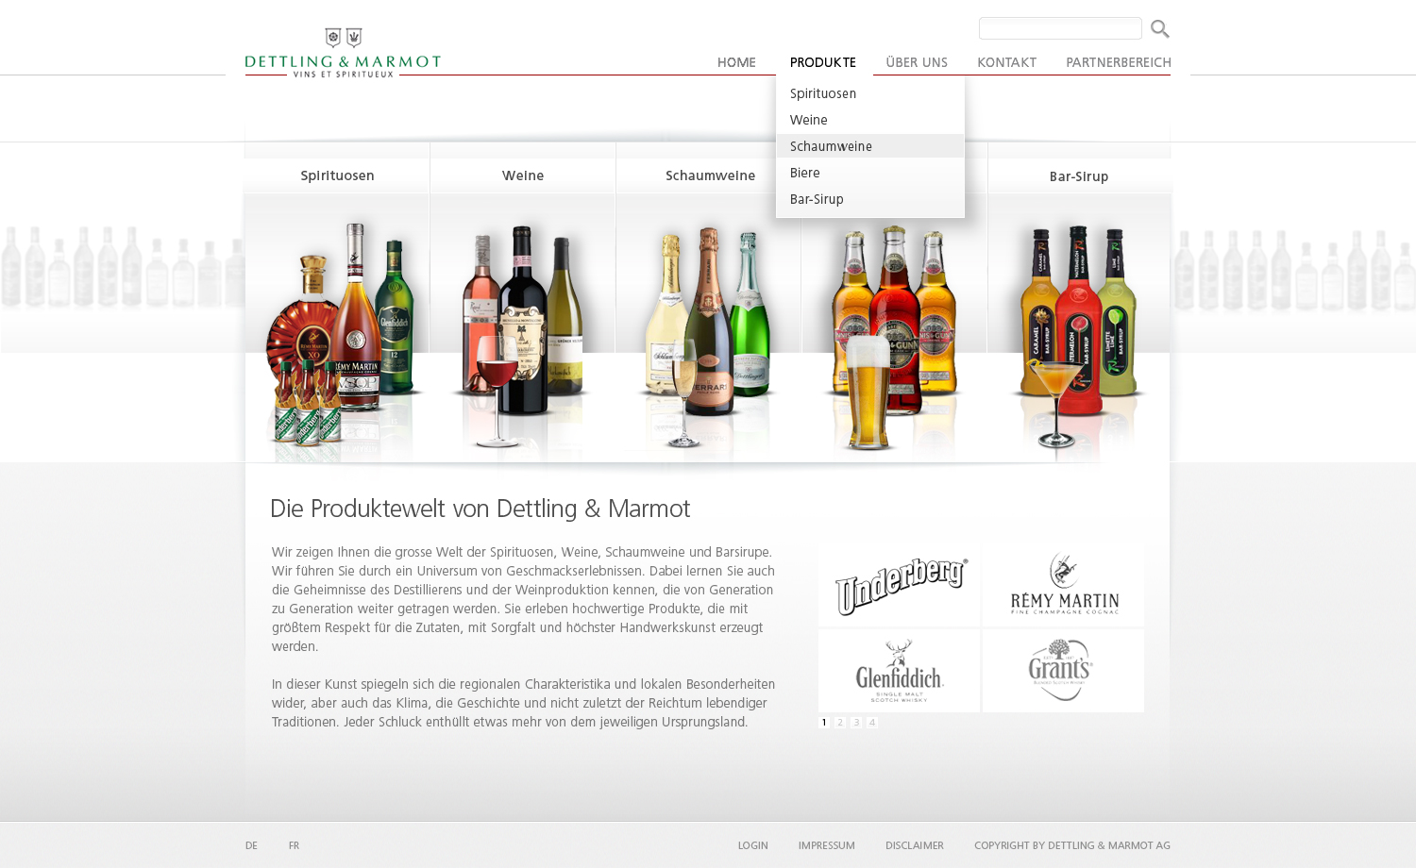Switch language to FR
1416x868 pixels.
point(294,845)
